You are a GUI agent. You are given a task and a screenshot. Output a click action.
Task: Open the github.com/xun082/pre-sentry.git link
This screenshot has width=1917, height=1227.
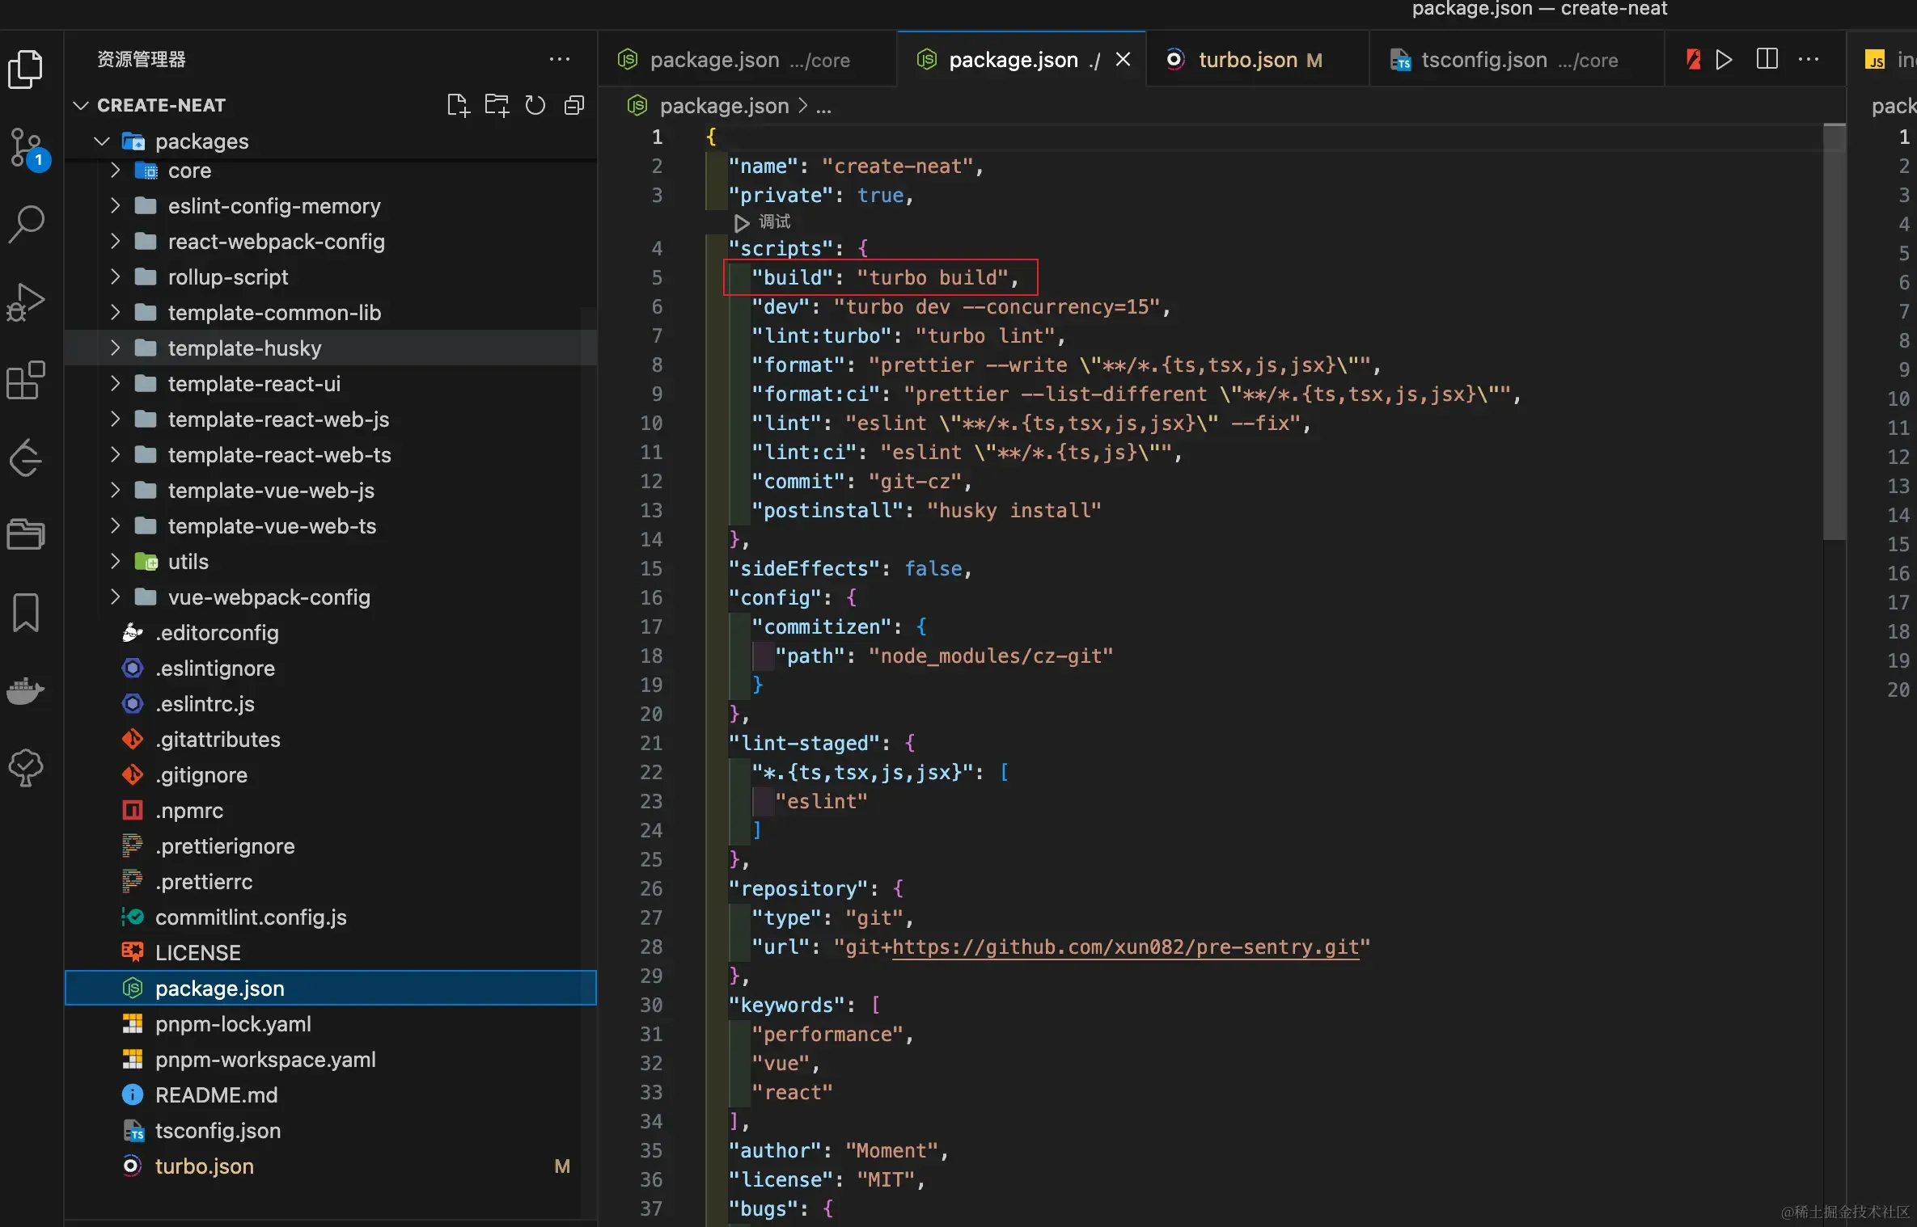[1125, 947]
